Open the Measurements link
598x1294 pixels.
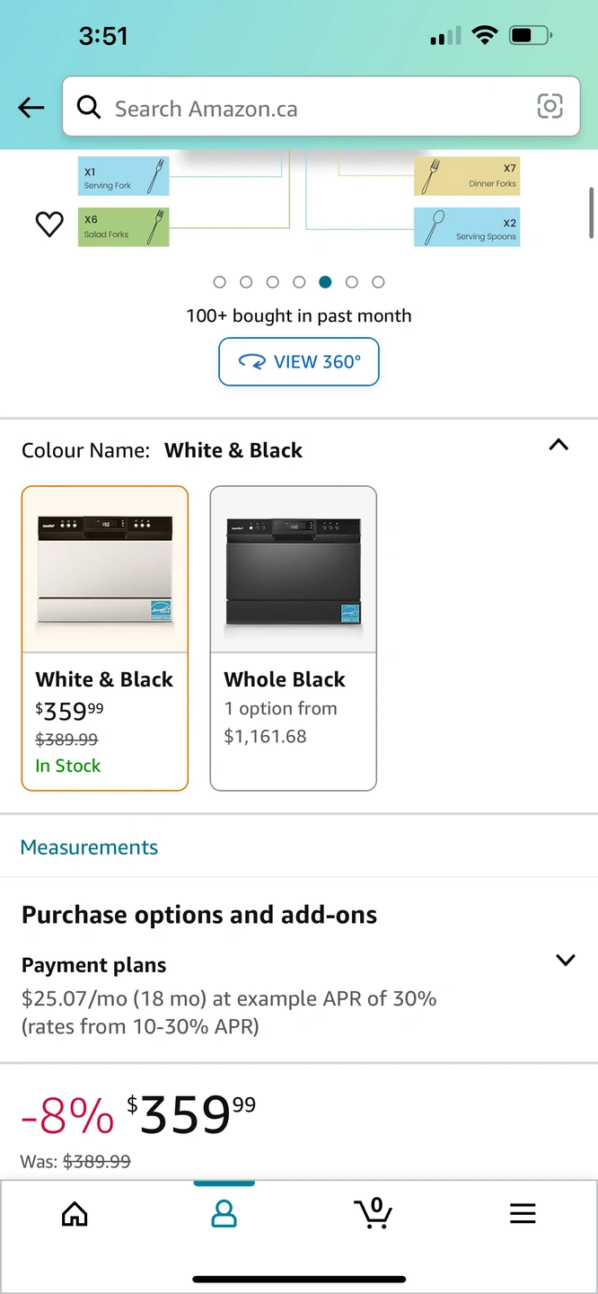point(89,847)
